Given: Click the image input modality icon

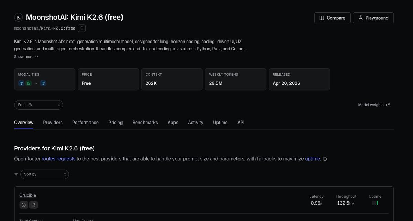Looking at the screenshot, I should point(29,83).
